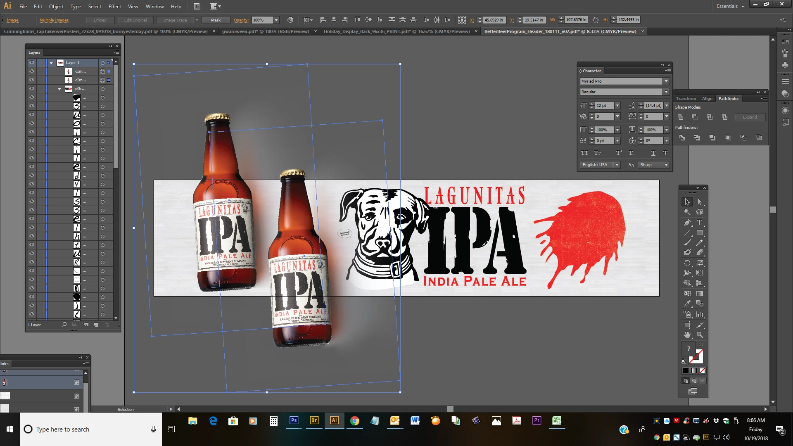Switch to the gwaroween.pdf document tab
The width and height of the screenshot is (793, 446).
coord(265,31)
